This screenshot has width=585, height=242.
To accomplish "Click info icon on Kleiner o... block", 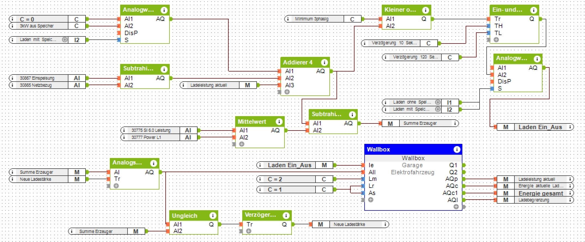I will coord(425,10).
